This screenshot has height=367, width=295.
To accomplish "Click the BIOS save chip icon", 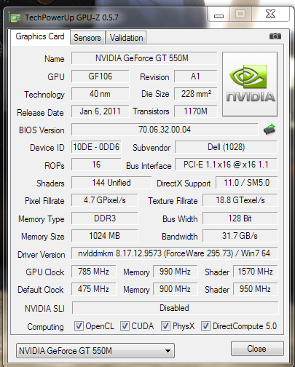I will coord(270,130).
